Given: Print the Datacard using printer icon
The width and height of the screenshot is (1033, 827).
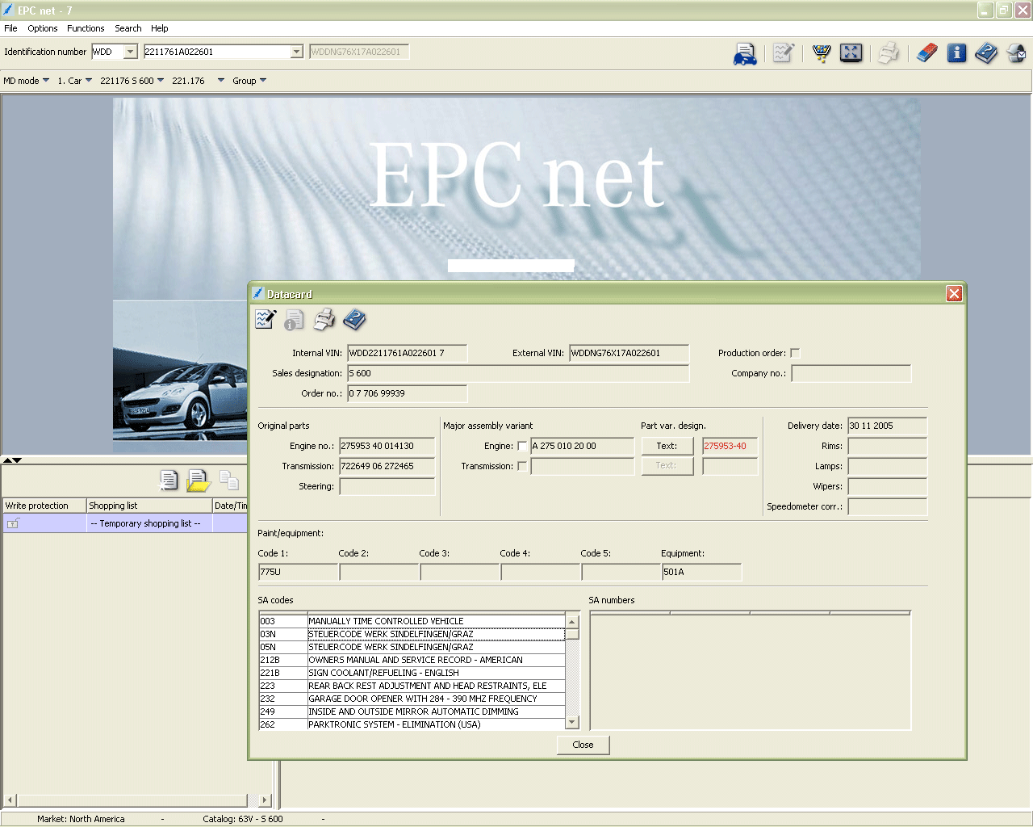Looking at the screenshot, I should point(324,320).
